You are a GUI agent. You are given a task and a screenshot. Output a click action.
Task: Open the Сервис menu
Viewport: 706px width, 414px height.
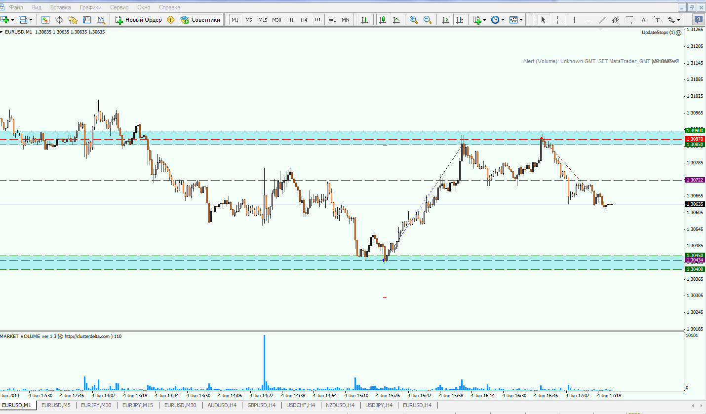pos(119,7)
